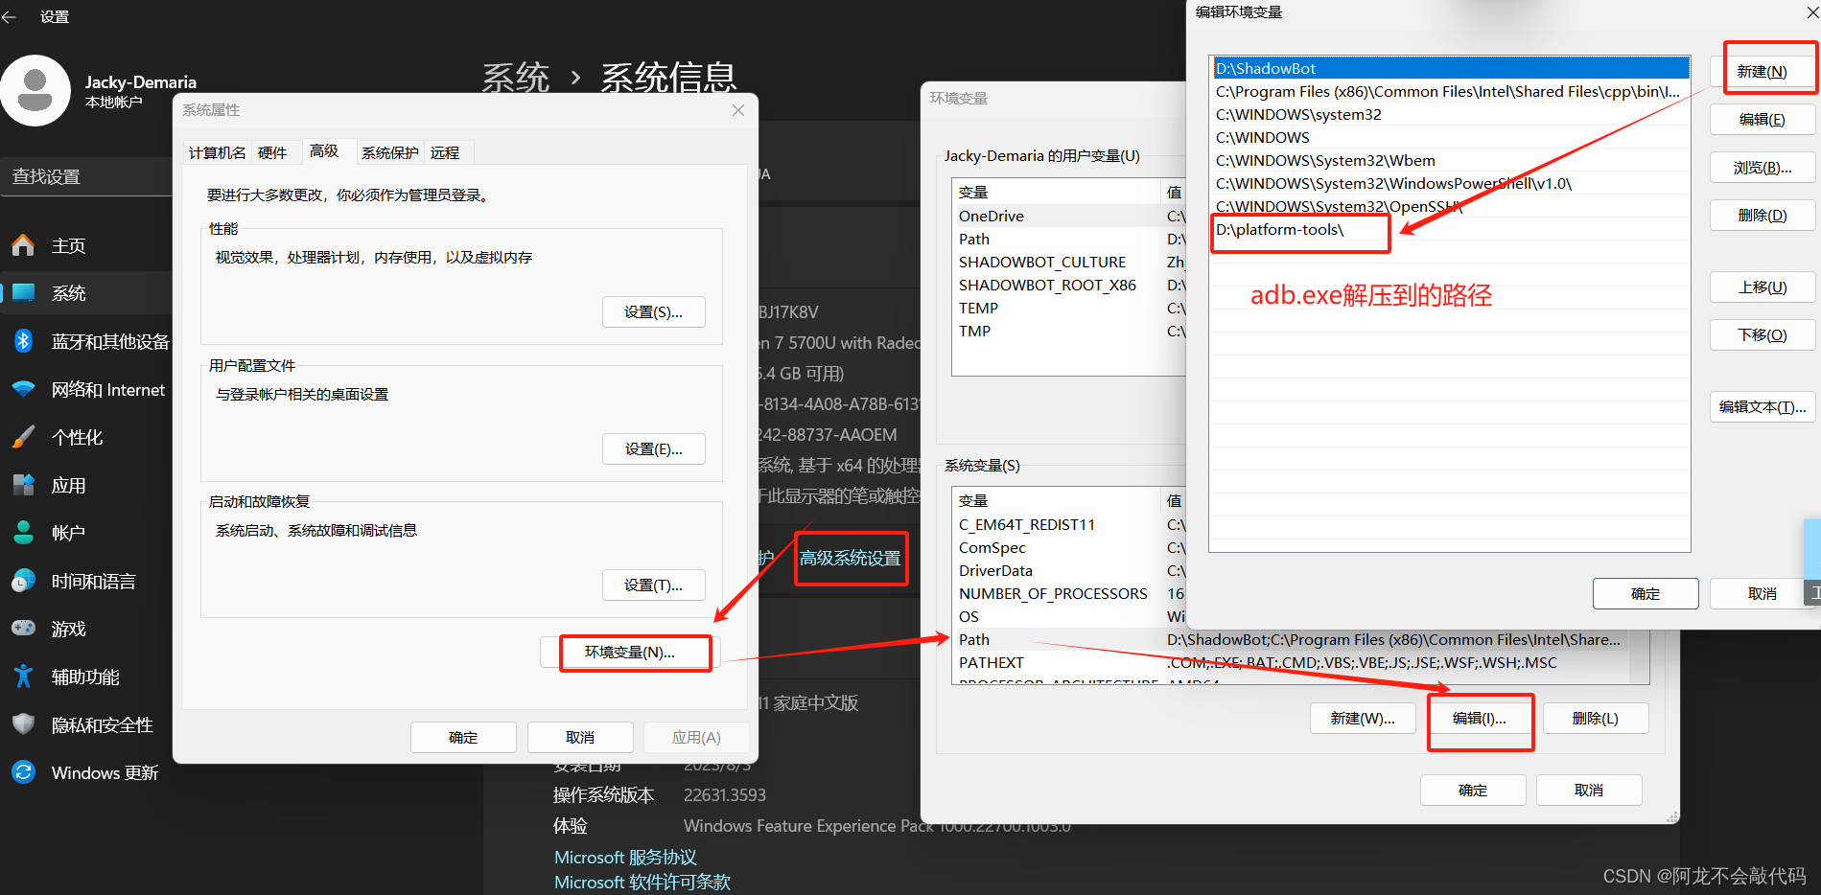Viewport: 1821px width, 895px height.
Task: Open Privacy and security shield icon
Action: pos(23,724)
